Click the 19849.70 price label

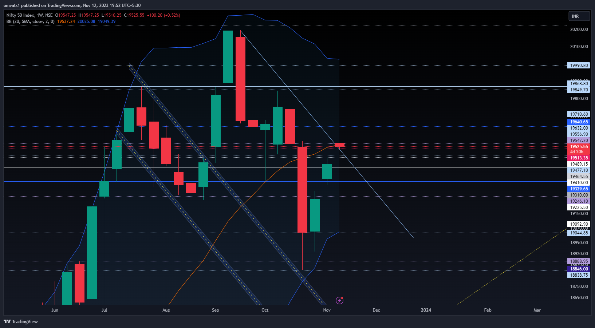pyautogui.click(x=579, y=90)
